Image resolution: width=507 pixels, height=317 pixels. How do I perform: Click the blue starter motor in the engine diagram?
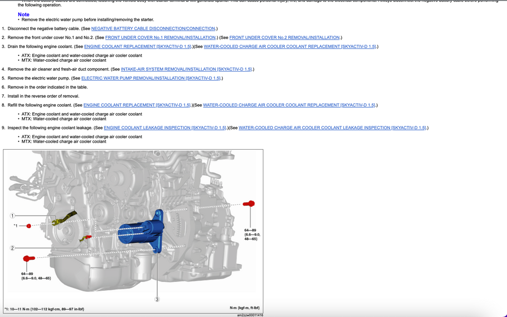[141, 230]
